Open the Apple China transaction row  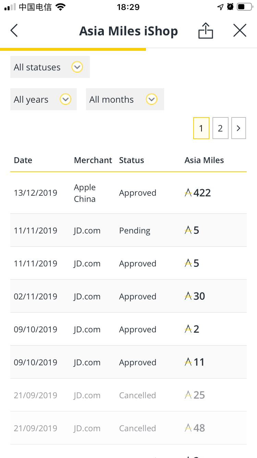pos(128,193)
